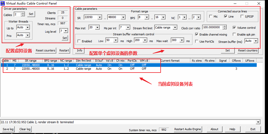Click the Clock corr ratio stepper arrows

[225, 27]
